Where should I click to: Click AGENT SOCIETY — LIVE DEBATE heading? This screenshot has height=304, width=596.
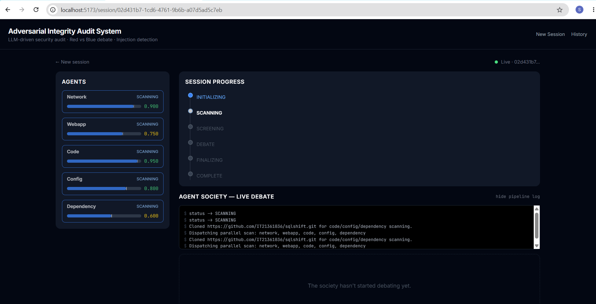(x=226, y=197)
